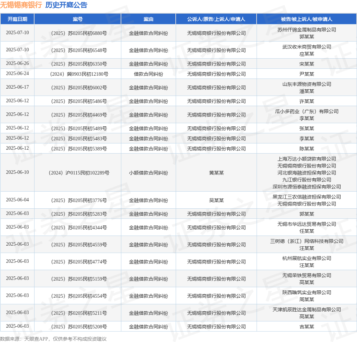Click case number "(2025)苏0205民初4344号"
The width and height of the screenshot is (357, 342).
click(x=78, y=228)
